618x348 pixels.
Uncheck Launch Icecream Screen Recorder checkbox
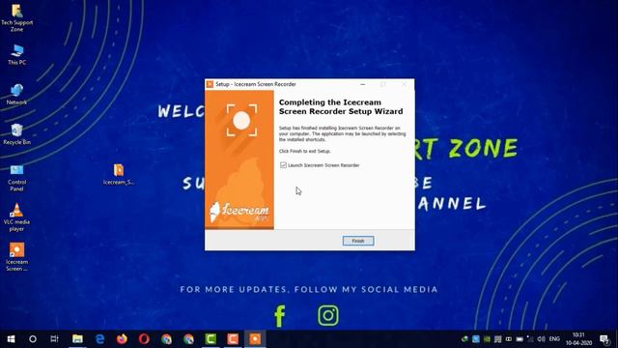tap(283, 165)
